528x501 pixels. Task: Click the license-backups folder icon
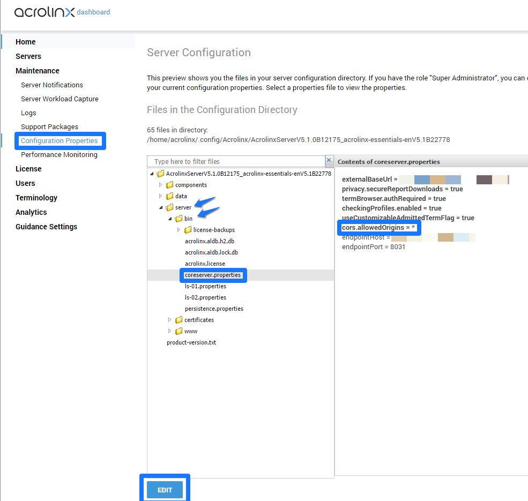point(188,230)
